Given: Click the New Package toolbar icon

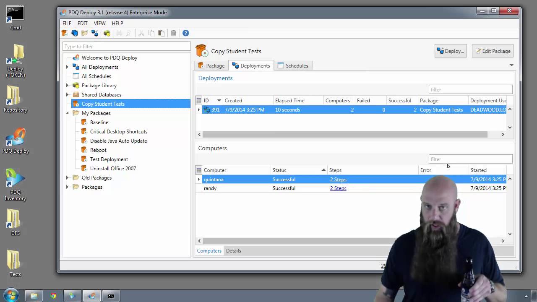Looking at the screenshot, I should [65, 33].
